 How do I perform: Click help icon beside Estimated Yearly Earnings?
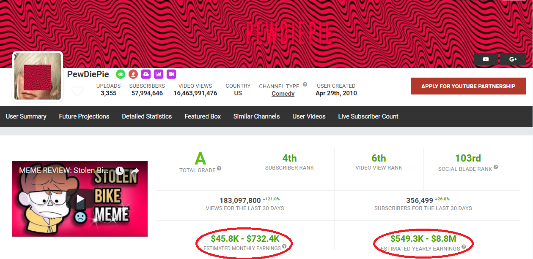[x=464, y=247]
